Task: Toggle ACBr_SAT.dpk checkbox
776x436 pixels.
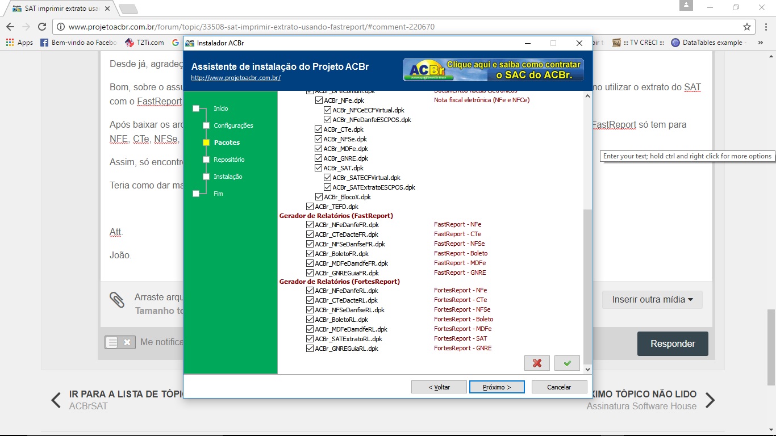Action: pyautogui.click(x=319, y=168)
